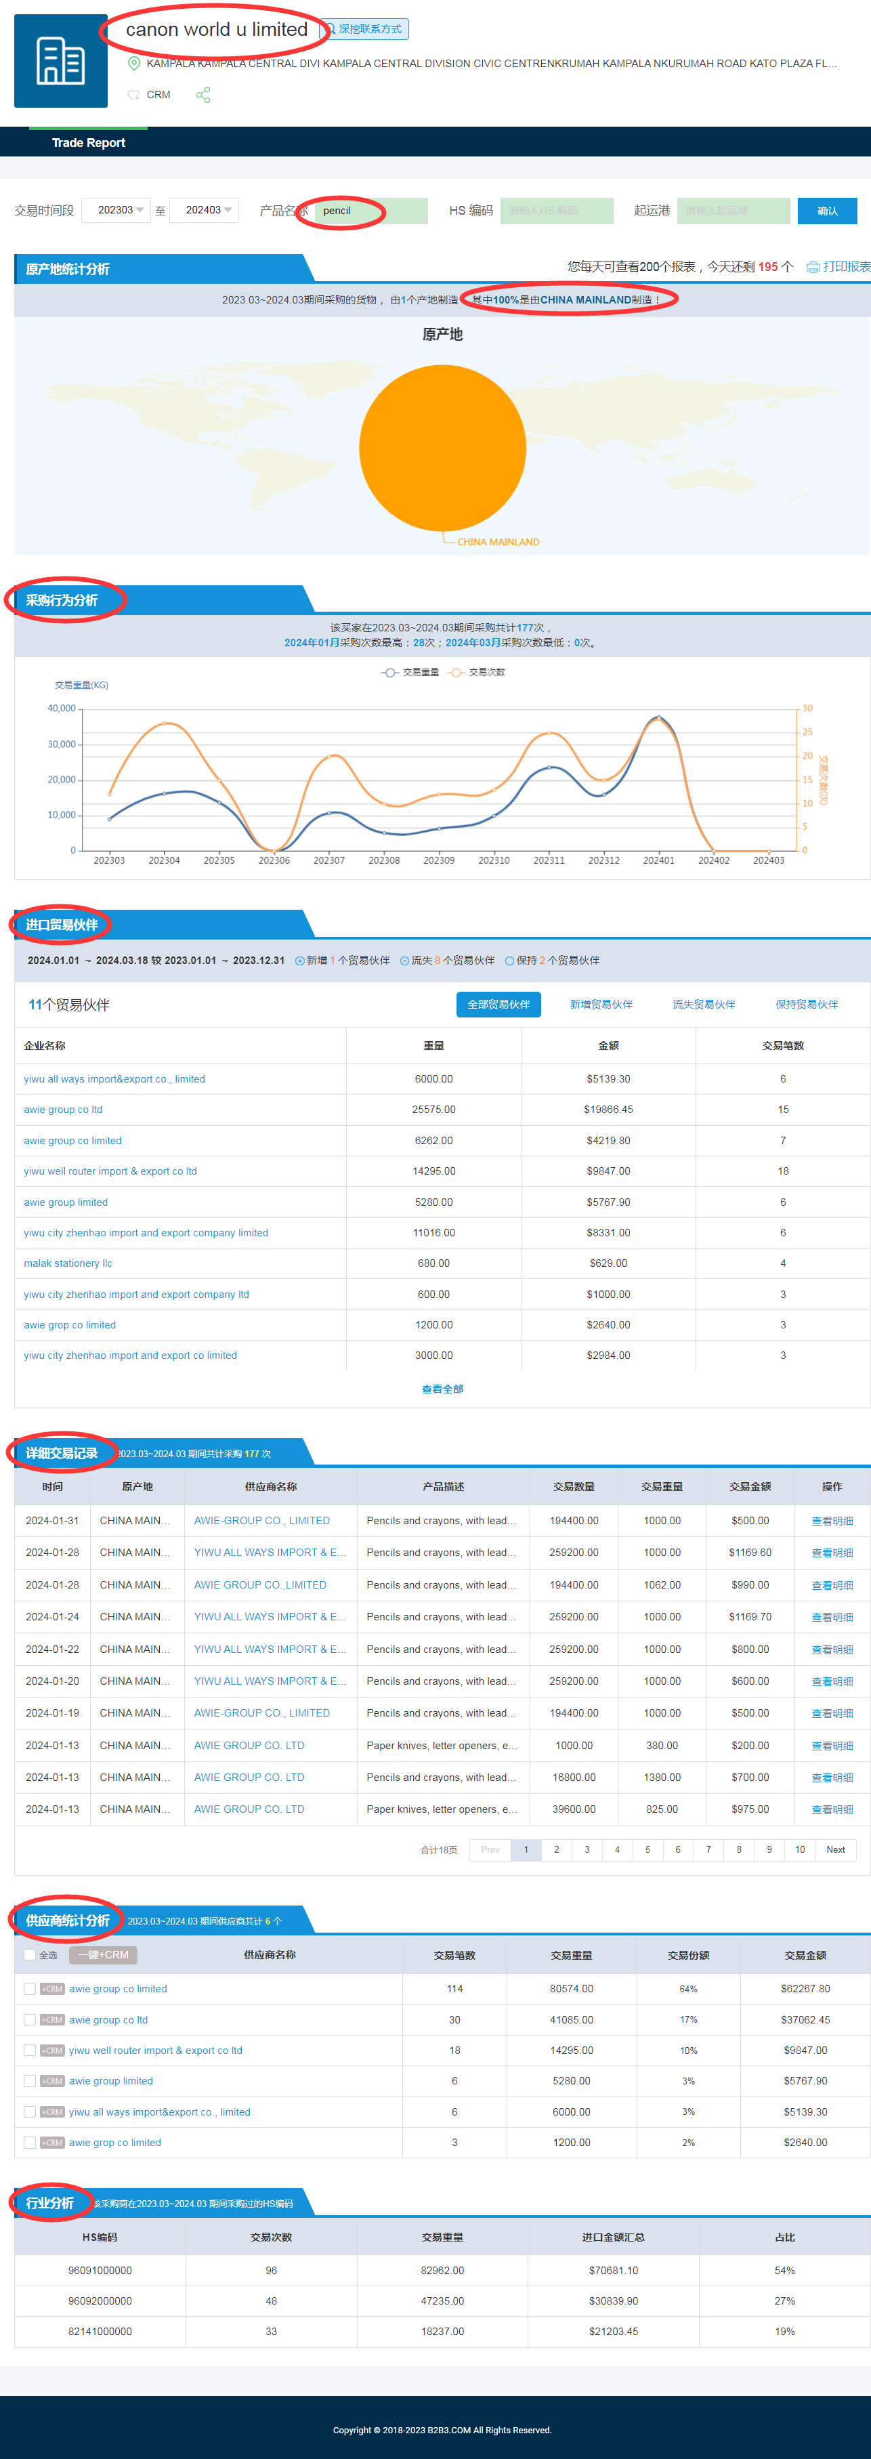Click the +CRM badge beside awie group co ltd
The height and width of the screenshot is (2459, 871).
[x=52, y=2020]
